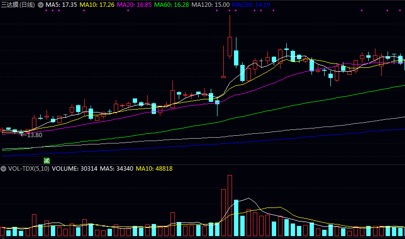Image resolution: width=405 pixels, height=239 pixels.
Task: Click the tallest red volume bar
Action: coord(230,206)
